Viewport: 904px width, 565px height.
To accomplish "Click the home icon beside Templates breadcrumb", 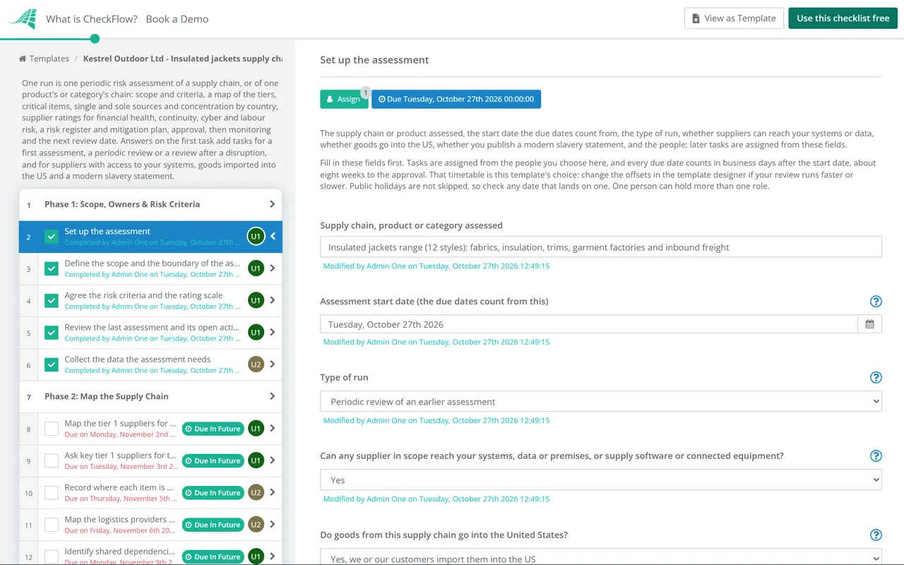I will click(x=23, y=59).
